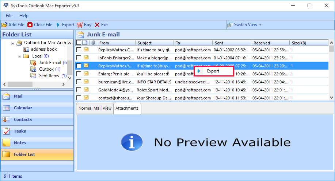The image size is (335, 181).
Task: Check the highlighted ReplicaWathes.Y... email checkbox
Action: coord(79,66)
